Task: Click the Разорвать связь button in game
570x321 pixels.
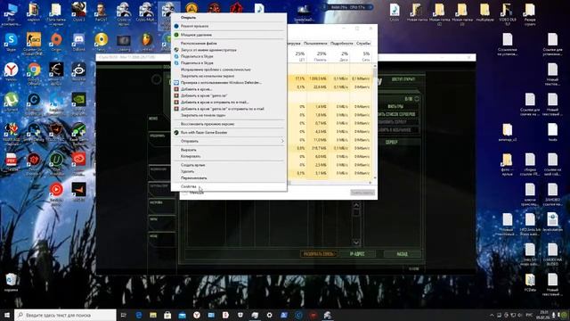Action: 318,254
